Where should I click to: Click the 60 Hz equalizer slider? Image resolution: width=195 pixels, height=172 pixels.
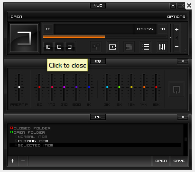[x=39, y=87]
